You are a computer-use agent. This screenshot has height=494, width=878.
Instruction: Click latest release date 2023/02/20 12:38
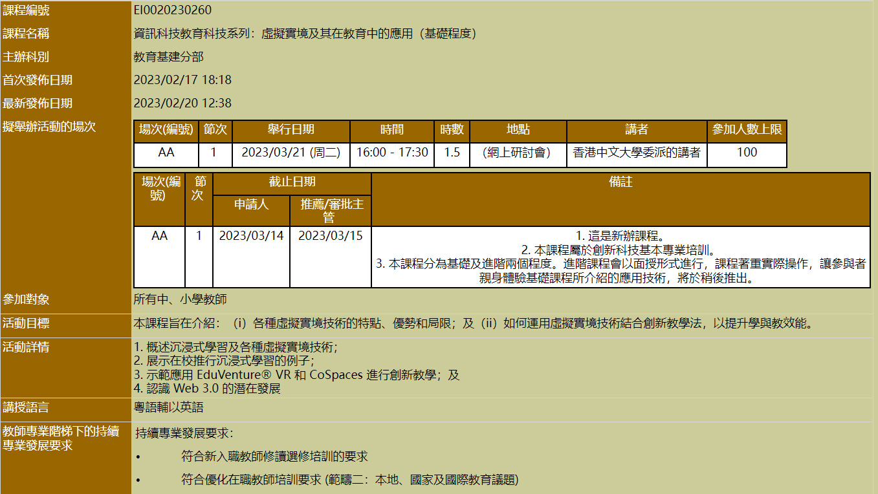point(182,103)
